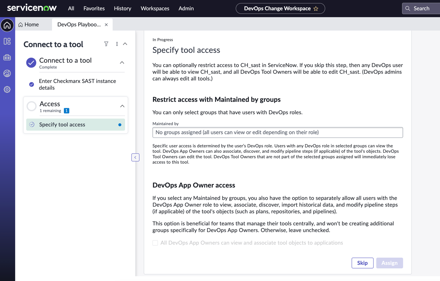Open the toolbox icon in sidebar
440x281 pixels.
[7, 57]
